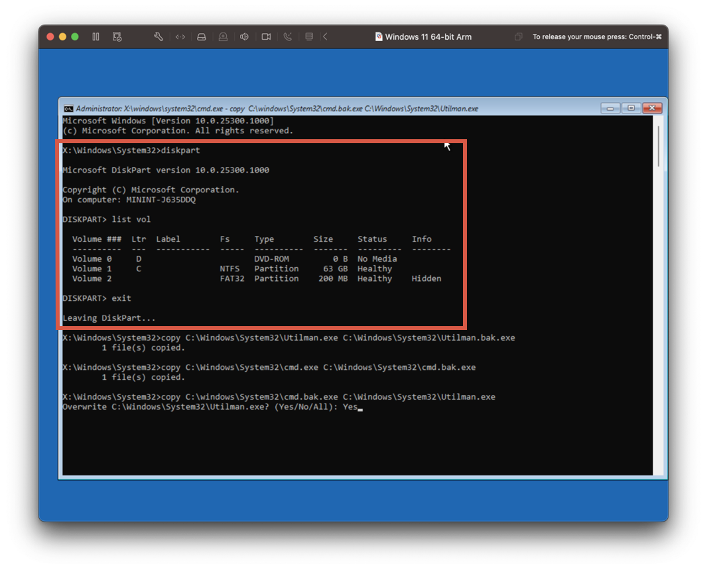This screenshot has width=707, height=574.
Task: Close the Administrator cmd.exe window
Action: coord(652,108)
